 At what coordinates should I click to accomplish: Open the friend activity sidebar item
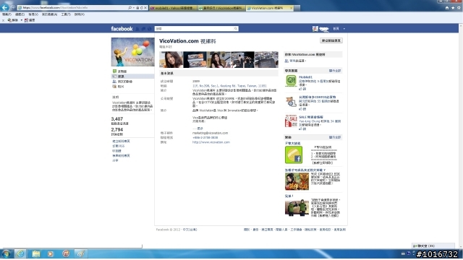click(122, 82)
